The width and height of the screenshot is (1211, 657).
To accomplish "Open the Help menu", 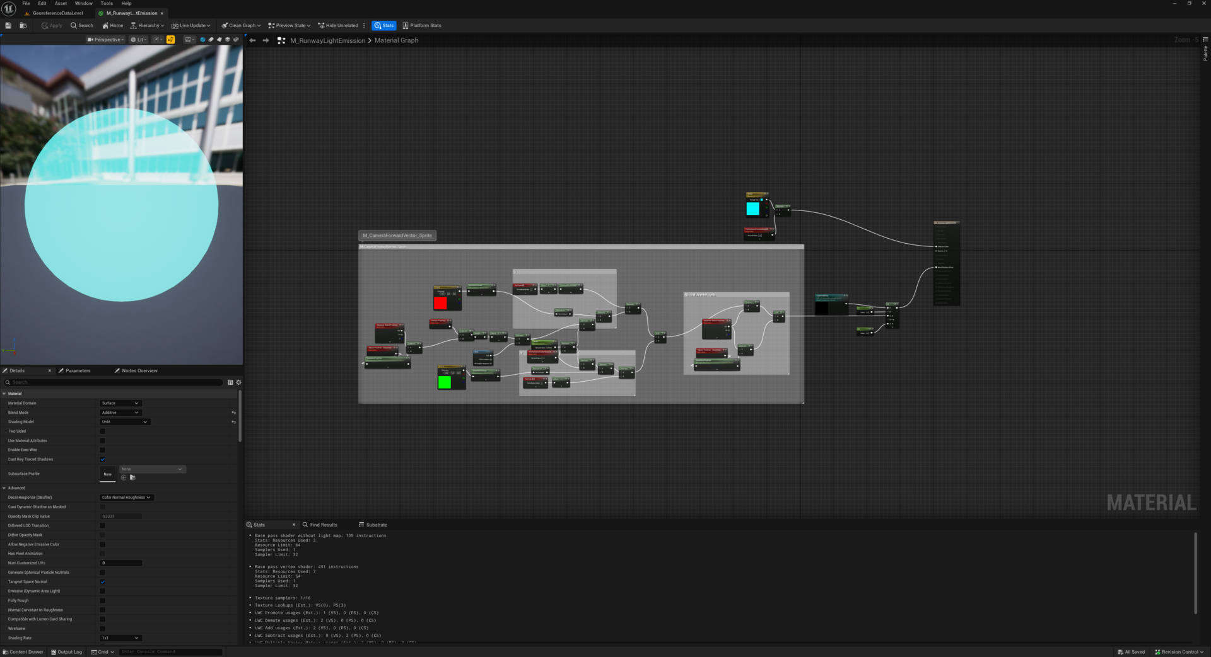I will click(x=126, y=4).
